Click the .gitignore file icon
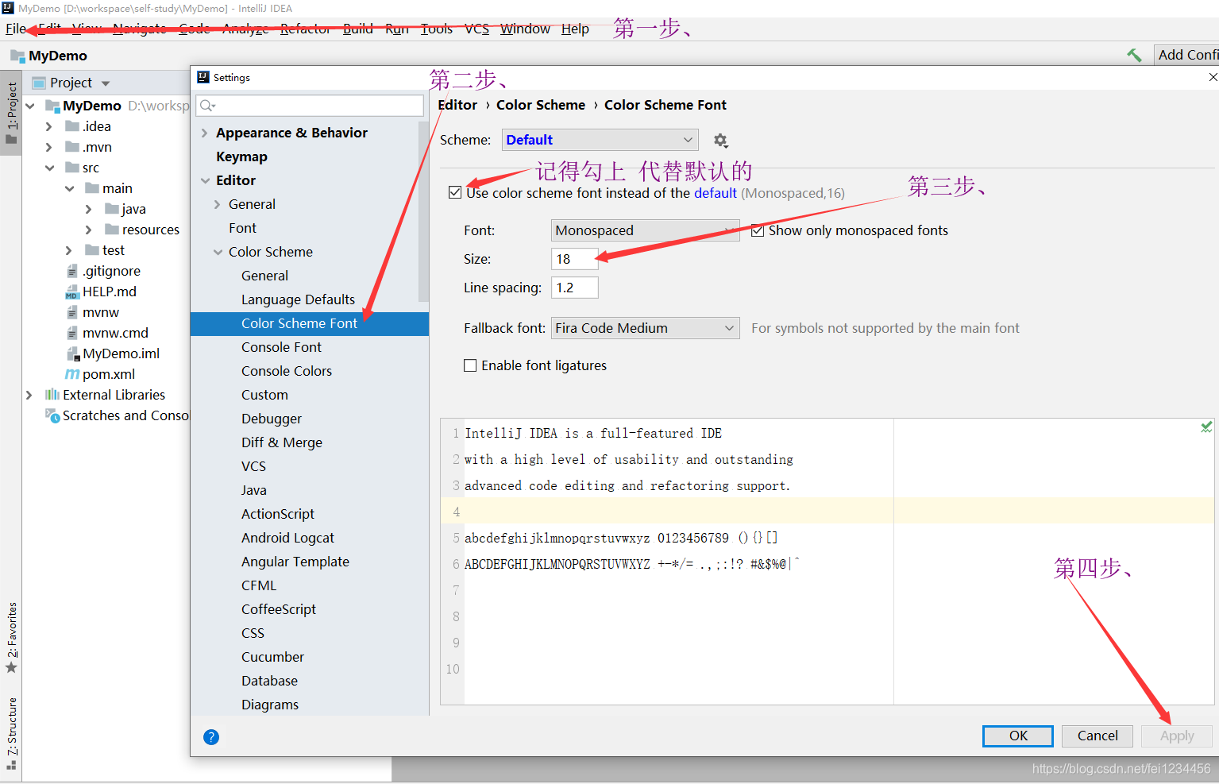This screenshot has width=1219, height=784. click(72, 271)
